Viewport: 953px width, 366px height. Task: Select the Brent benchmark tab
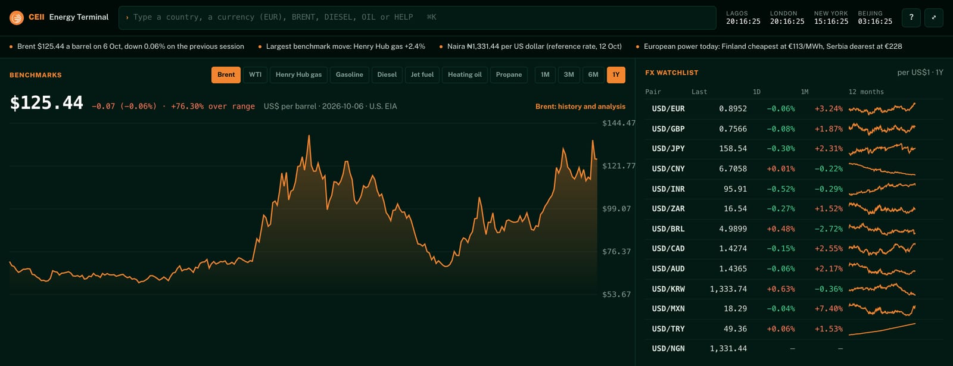[226, 75]
